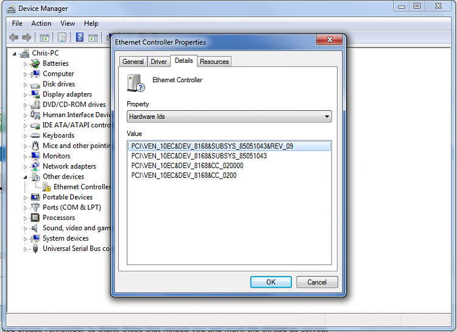Select the Batteries device icon

(35, 63)
